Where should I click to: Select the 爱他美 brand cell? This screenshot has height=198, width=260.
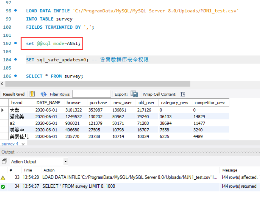click(x=21, y=117)
